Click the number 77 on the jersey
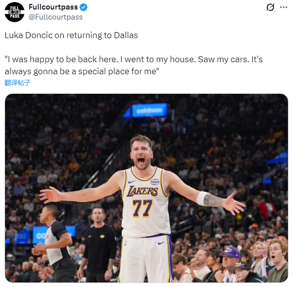 coord(142,208)
